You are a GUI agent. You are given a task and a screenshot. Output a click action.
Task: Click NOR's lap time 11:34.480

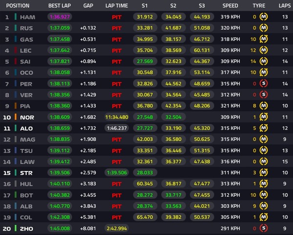[x=116, y=117]
